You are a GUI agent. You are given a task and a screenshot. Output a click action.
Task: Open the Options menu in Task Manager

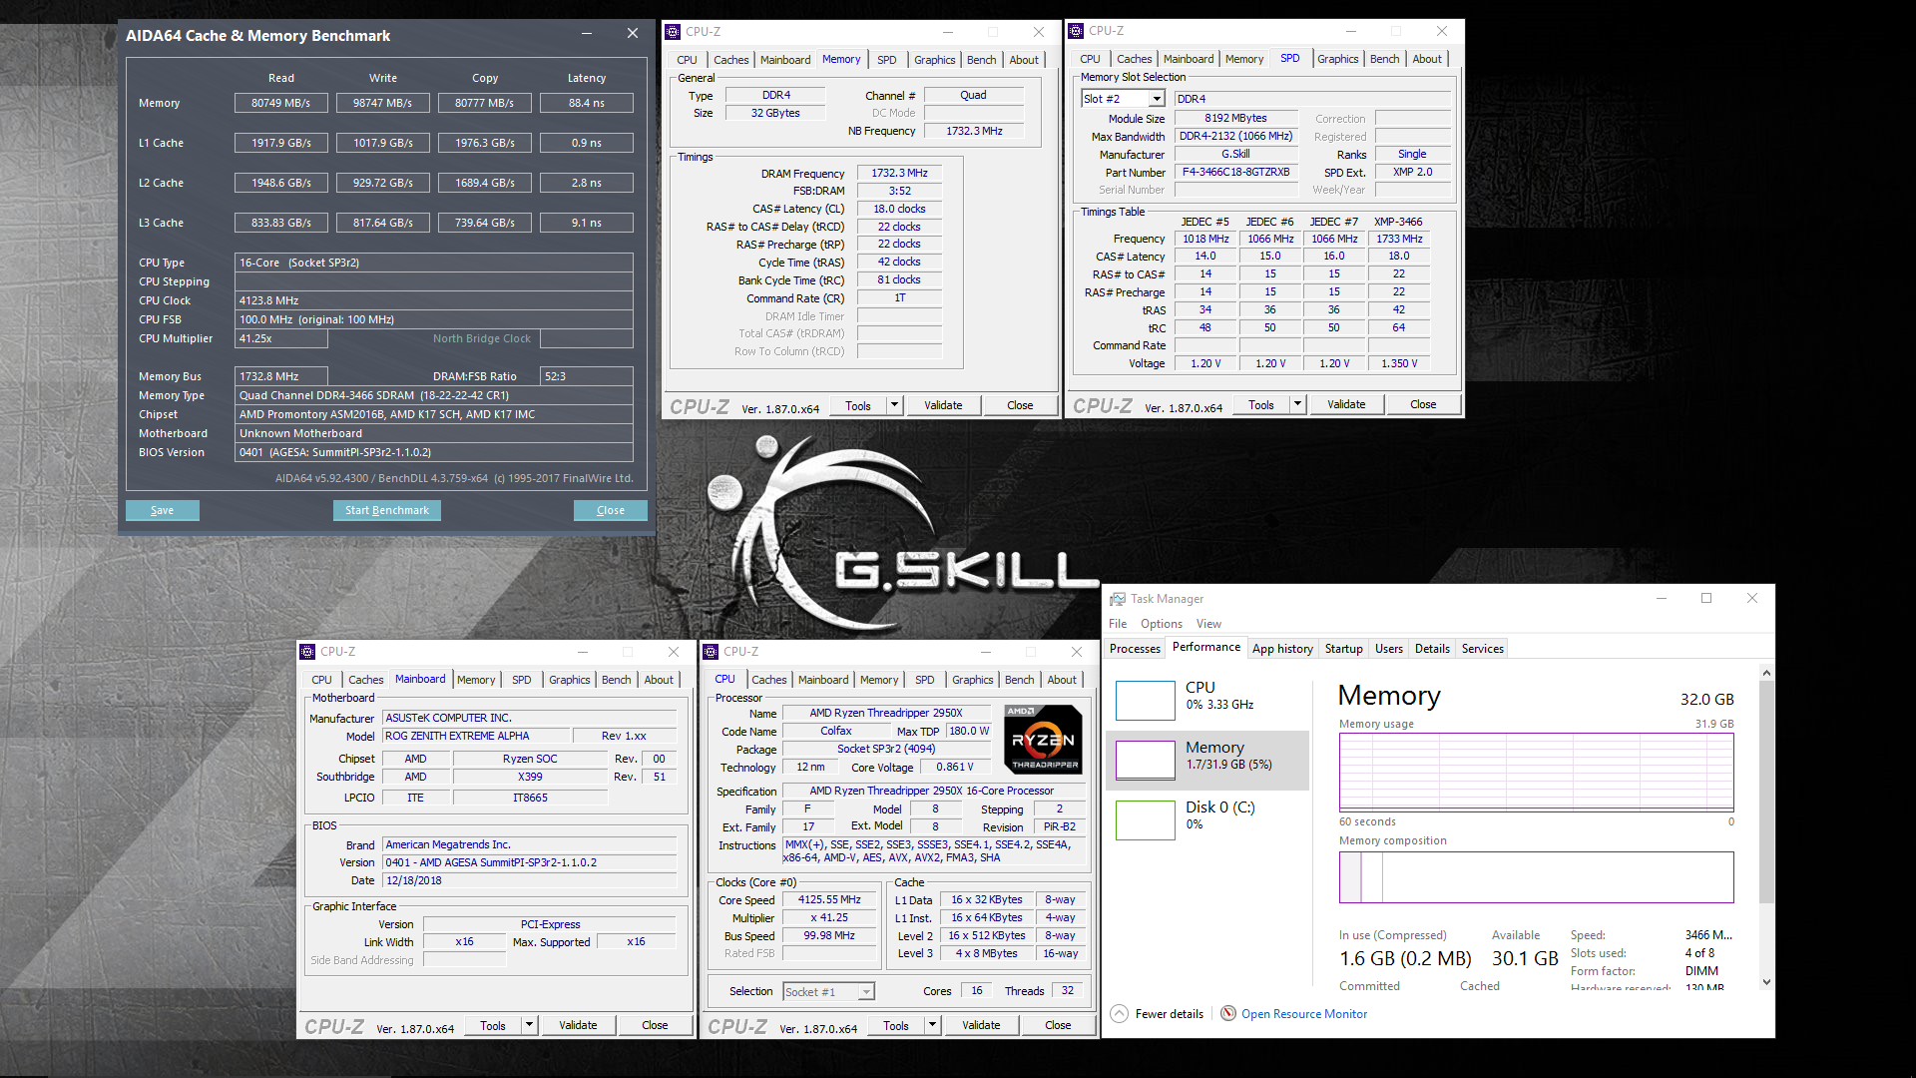(1161, 623)
